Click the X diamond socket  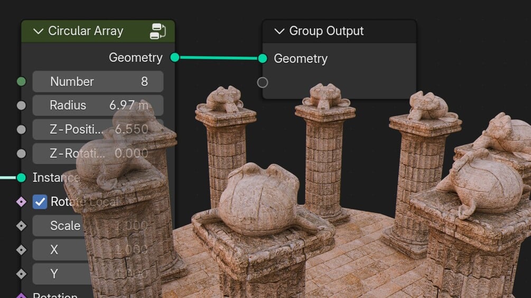click(21, 249)
